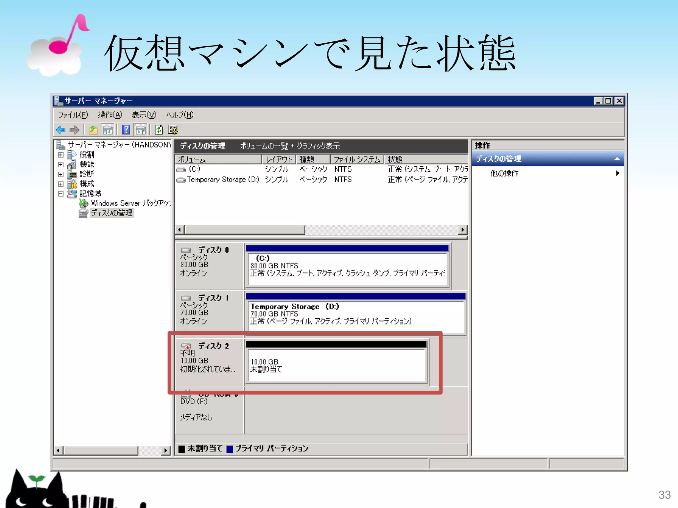
Task: Click the DVD (F:) drive label
Action: click(x=194, y=402)
